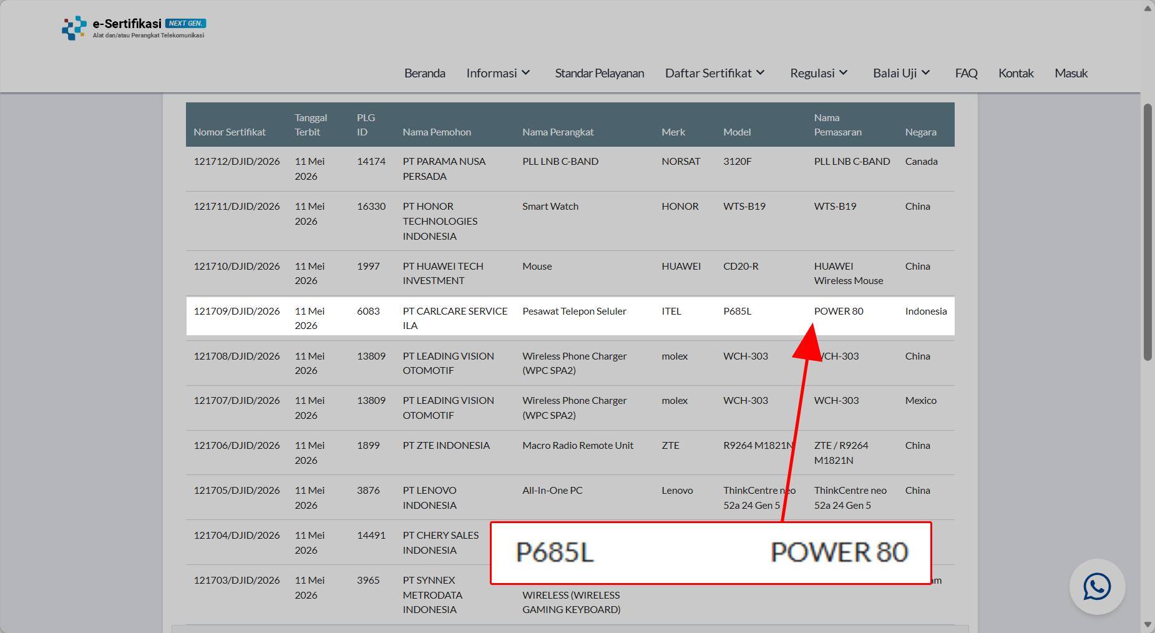
Task: Click the NORSAT brand cell
Action: tap(681, 161)
